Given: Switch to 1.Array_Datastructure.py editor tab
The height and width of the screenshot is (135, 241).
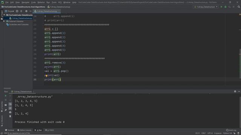Looking at the screenshot, I should pyautogui.click(x=47, y=11).
